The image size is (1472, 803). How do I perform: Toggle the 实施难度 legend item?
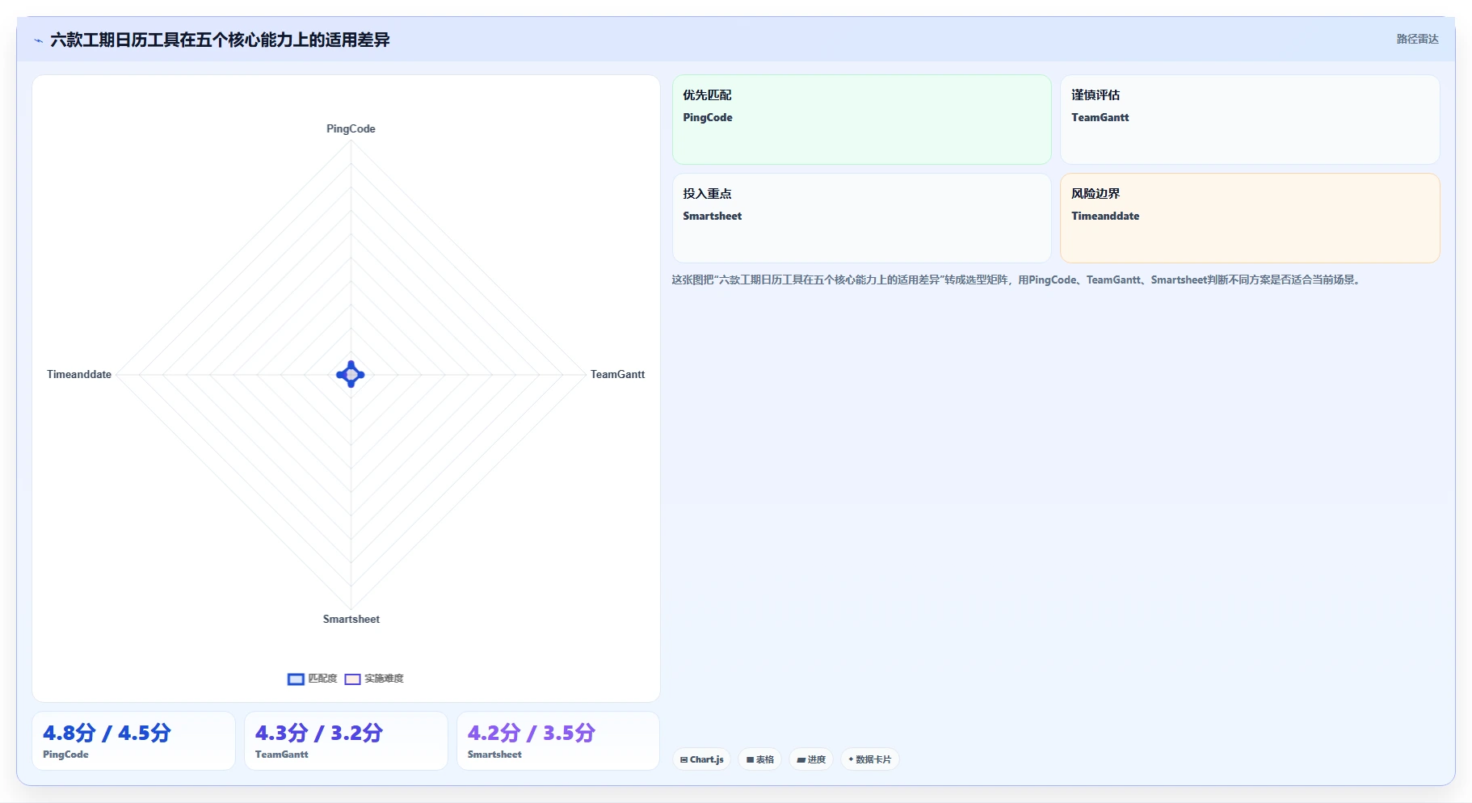pyautogui.click(x=374, y=679)
